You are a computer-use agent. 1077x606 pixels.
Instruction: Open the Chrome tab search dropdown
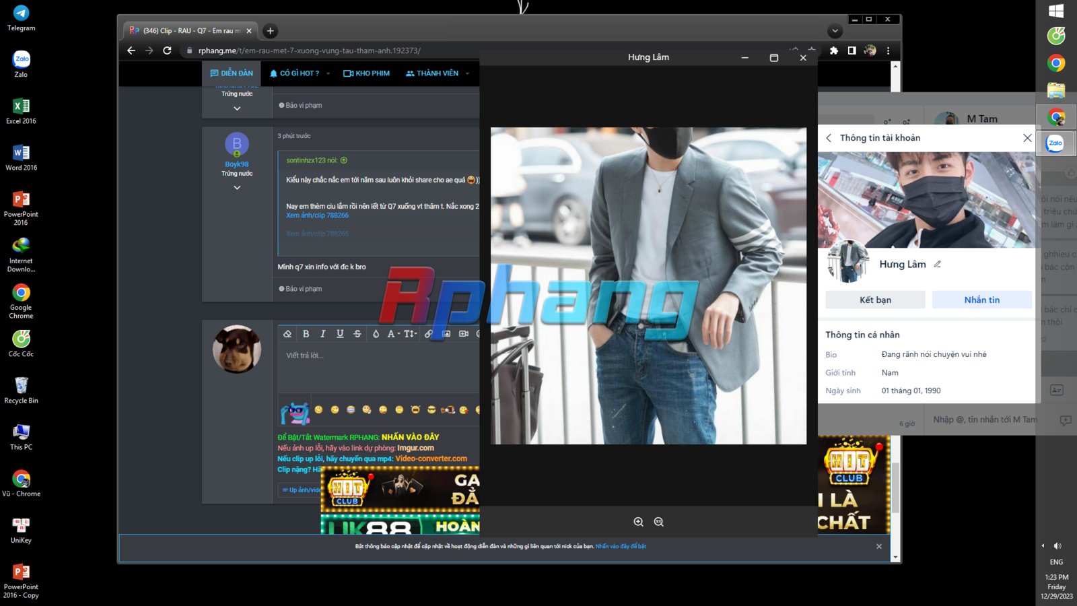[835, 31]
